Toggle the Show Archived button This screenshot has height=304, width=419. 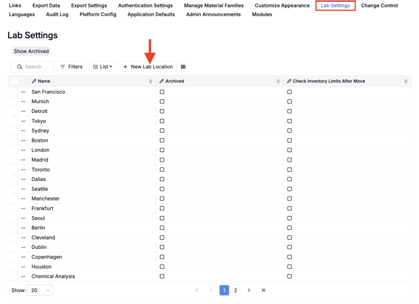click(x=31, y=51)
